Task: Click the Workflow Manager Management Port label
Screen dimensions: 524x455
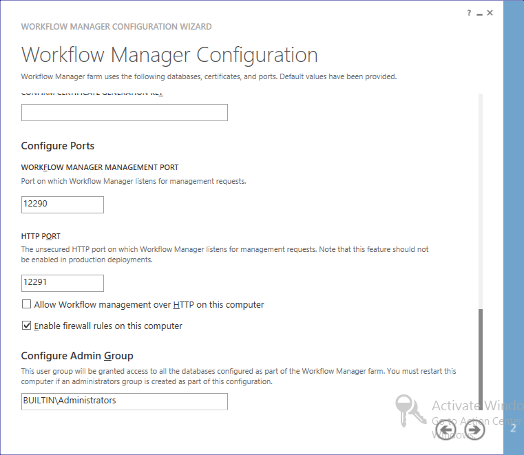Action: coord(100,167)
